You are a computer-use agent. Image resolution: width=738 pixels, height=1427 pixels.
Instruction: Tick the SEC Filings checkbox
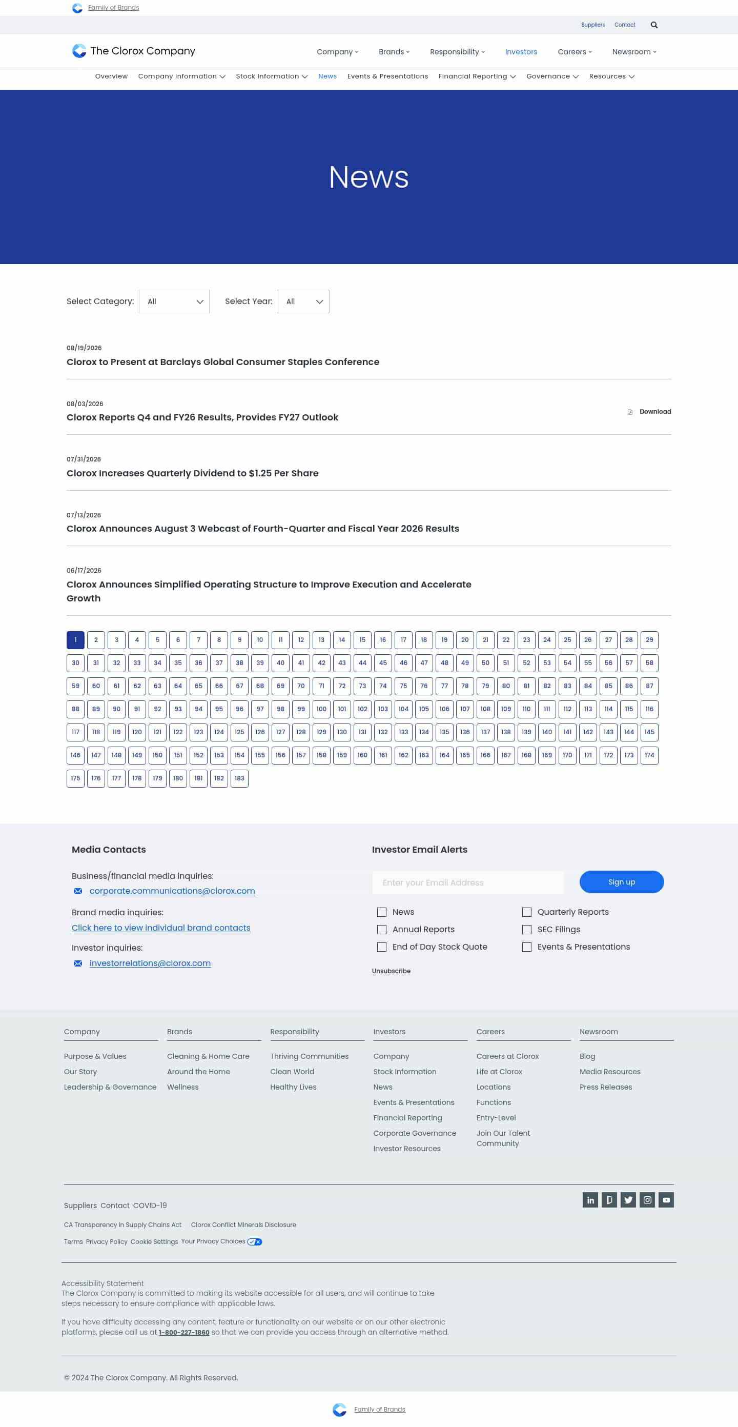click(526, 930)
